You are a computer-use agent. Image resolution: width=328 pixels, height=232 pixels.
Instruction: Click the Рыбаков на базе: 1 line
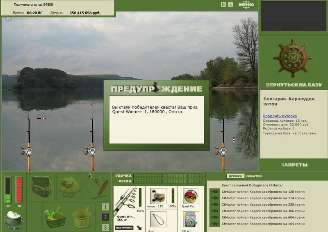pyautogui.click(x=279, y=128)
